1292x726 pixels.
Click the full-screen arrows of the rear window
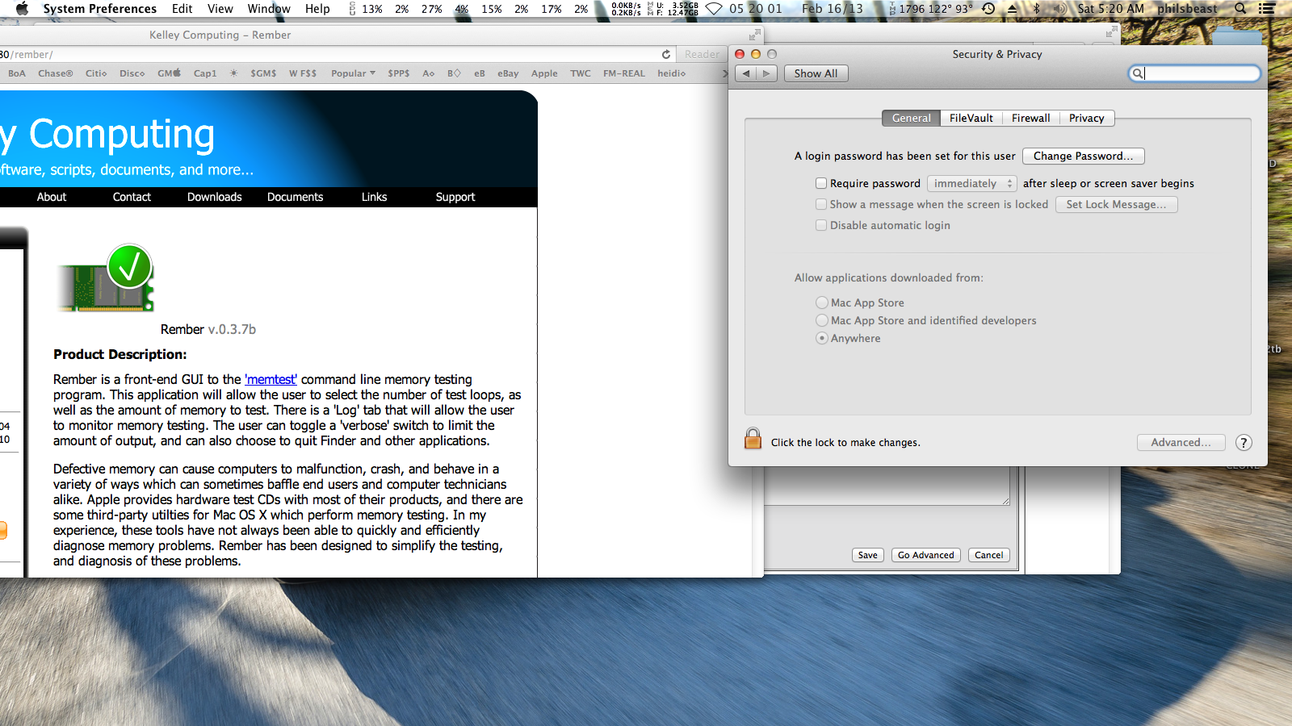(1111, 31)
